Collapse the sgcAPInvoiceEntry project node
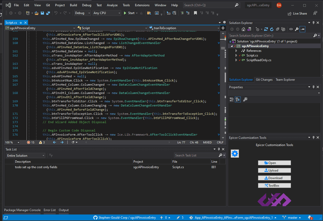The image size is (323, 221). point(232,46)
